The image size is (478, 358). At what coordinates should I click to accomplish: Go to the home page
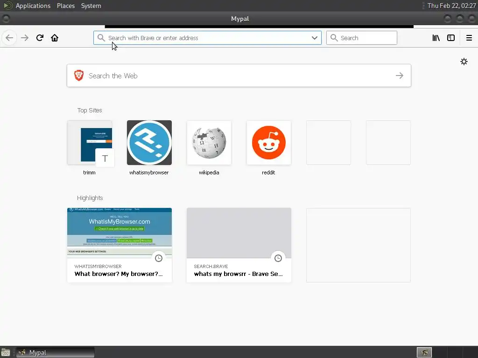(55, 38)
